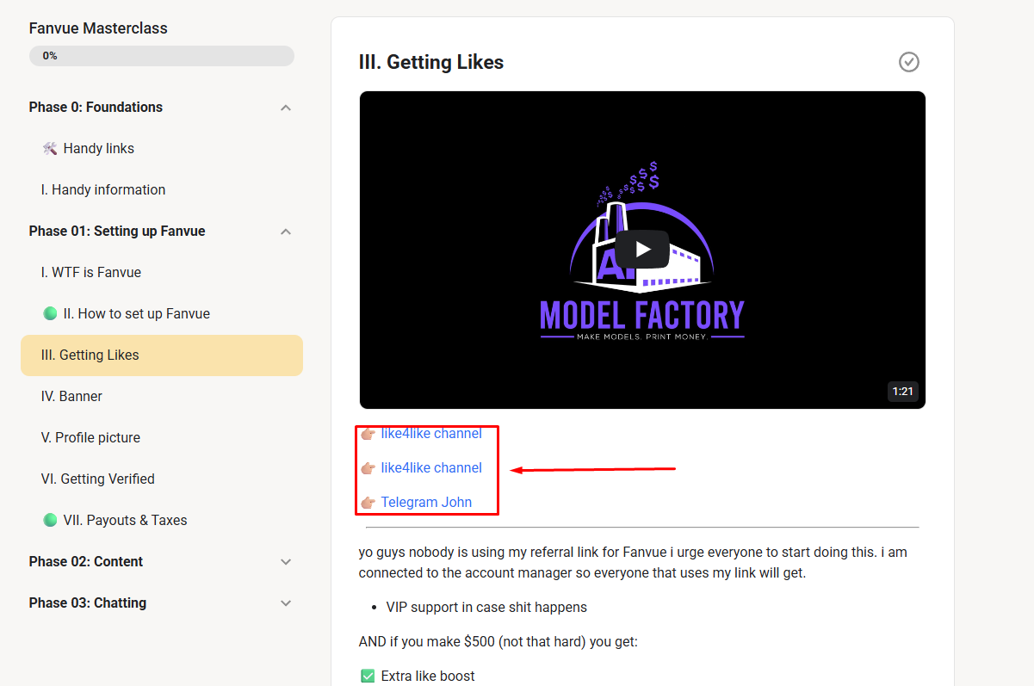Image resolution: width=1034 pixels, height=686 pixels.
Task: Navigate to VI. Getting Verified lesson
Action: tap(98, 479)
